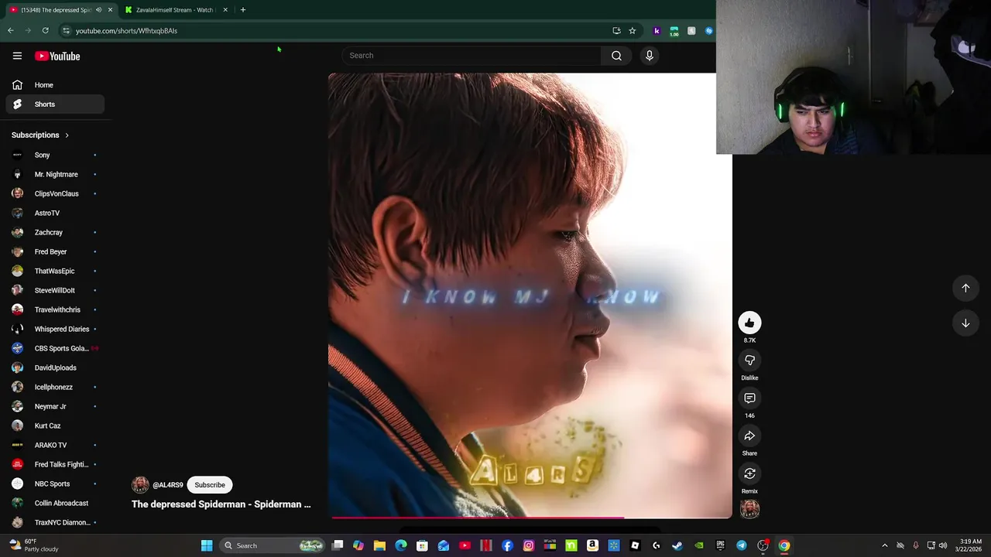This screenshot has width=991, height=557.
Task: Open a new browser tab
Action: coord(242,10)
